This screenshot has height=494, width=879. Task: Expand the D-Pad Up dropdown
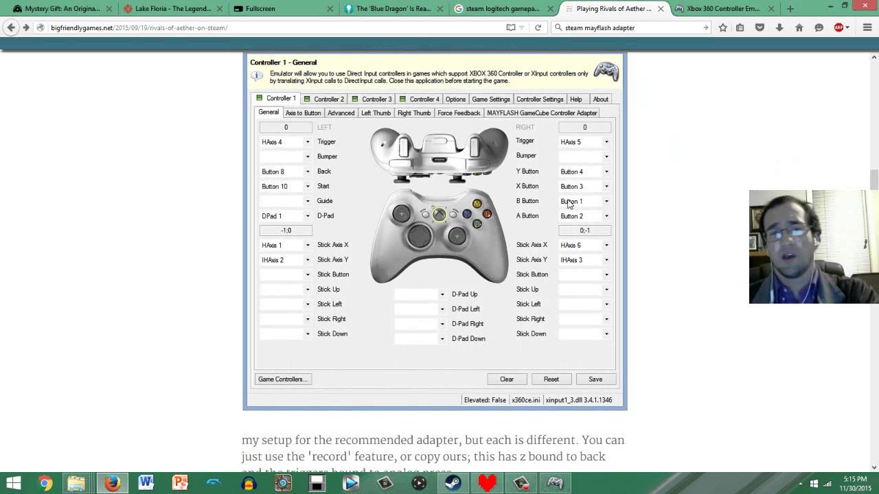(442, 294)
